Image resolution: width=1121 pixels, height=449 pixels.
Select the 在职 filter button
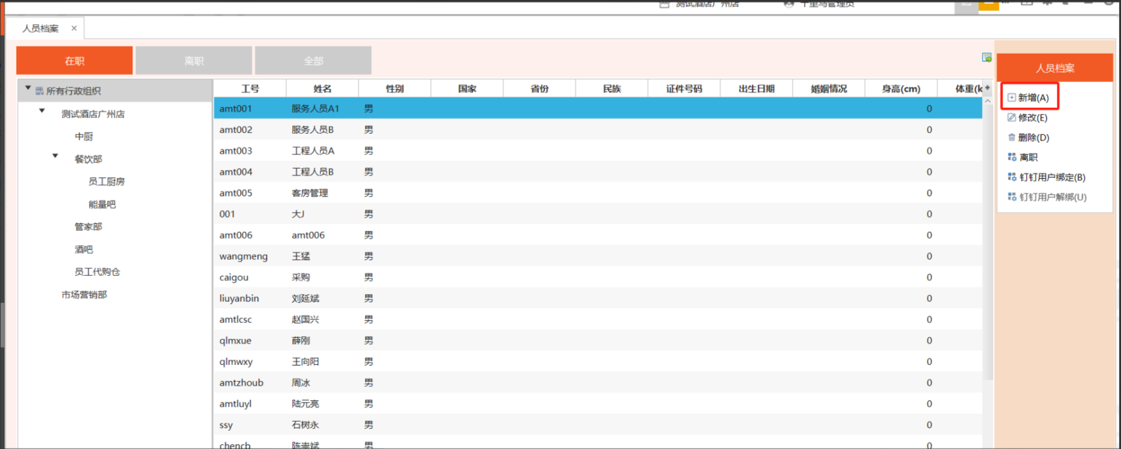pos(74,61)
